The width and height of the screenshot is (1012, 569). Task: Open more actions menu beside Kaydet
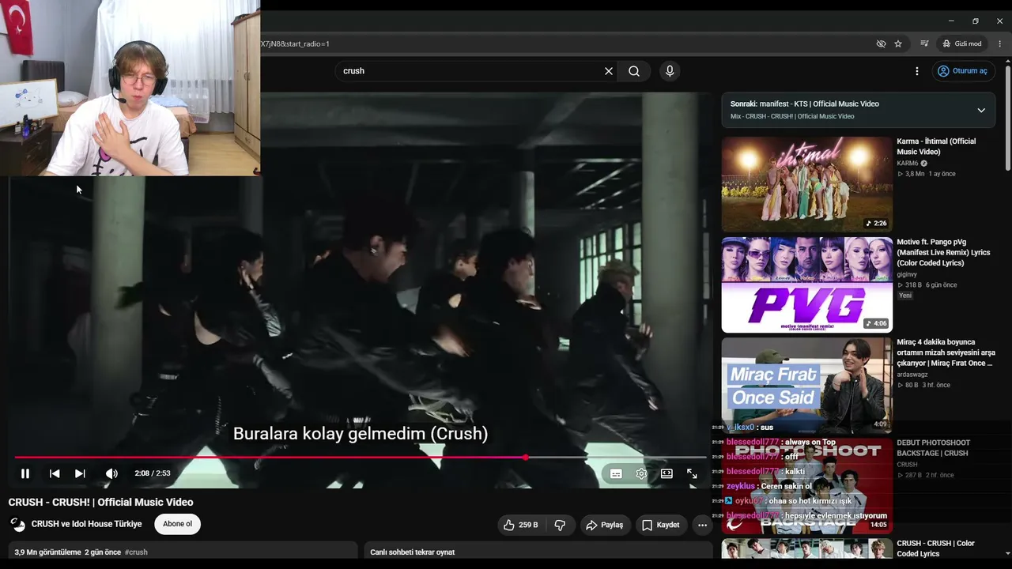[x=702, y=525]
